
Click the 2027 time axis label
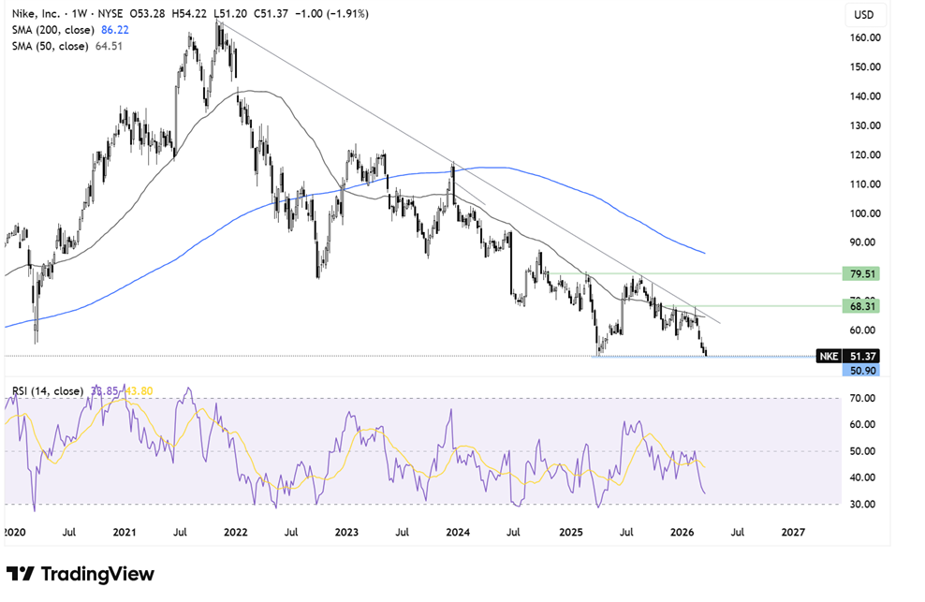coord(793,533)
